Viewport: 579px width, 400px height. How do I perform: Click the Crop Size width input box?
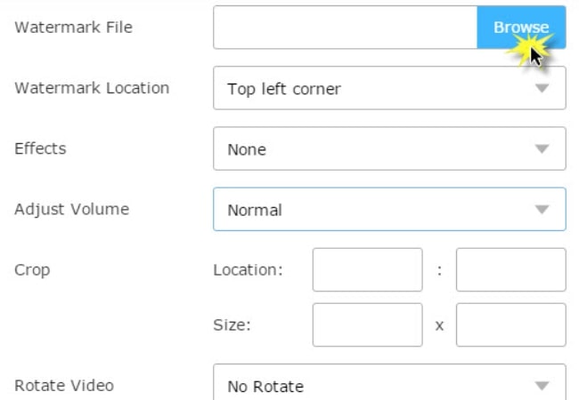tap(367, 324)
